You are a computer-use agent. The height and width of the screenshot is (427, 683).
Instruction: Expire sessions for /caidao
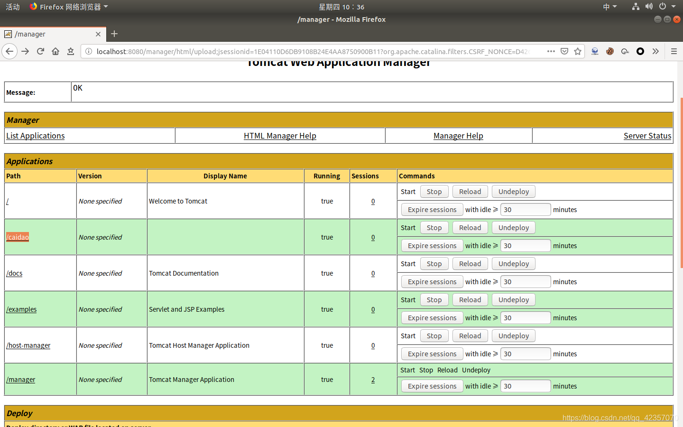(x=432, y=246)
